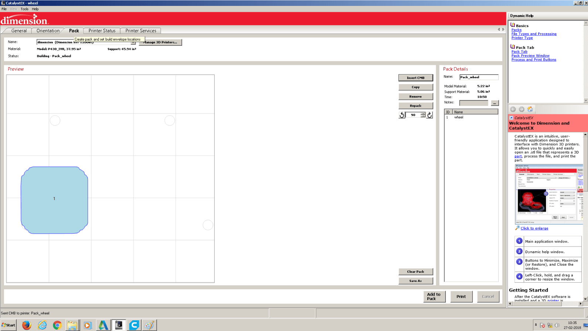
Task: Click the Repack button
Action: point(416,106)
